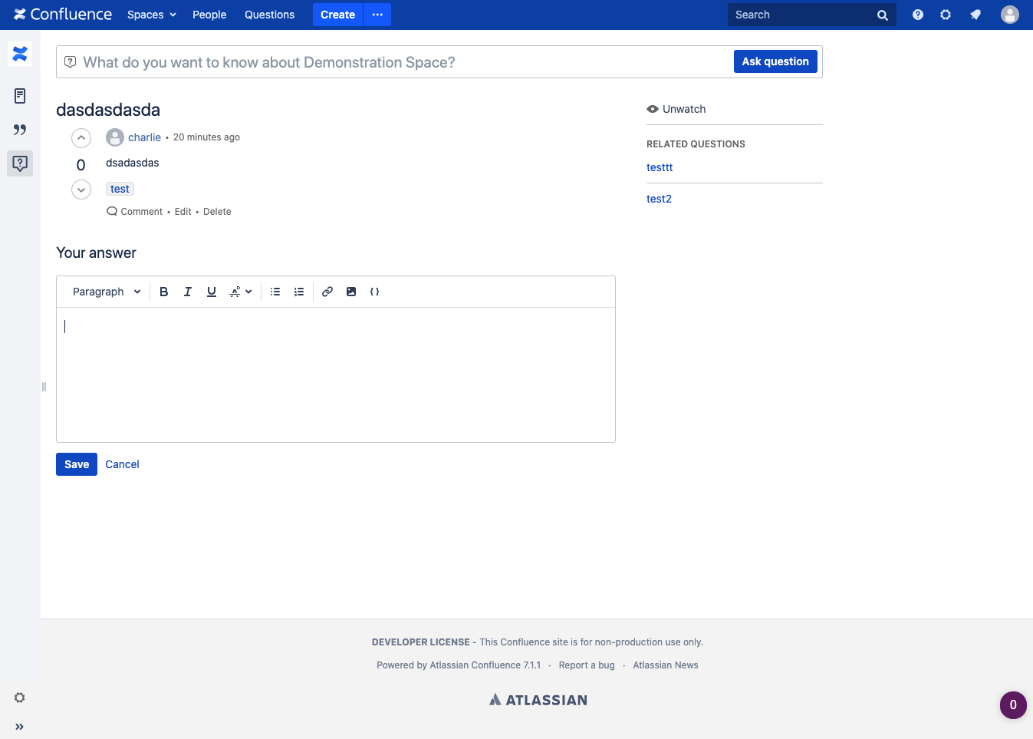Screen dimensions: 1033x739
Task: Open the user profile avatar menu
Action: click(x=1010, y=15)
